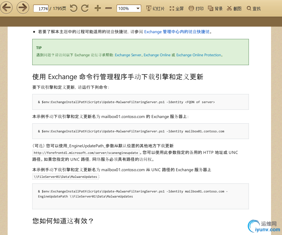This screenshot has height=235, width=282.
Task: Open Exchange 管理中心内的键盘快捷键 link
Action: 177,32
